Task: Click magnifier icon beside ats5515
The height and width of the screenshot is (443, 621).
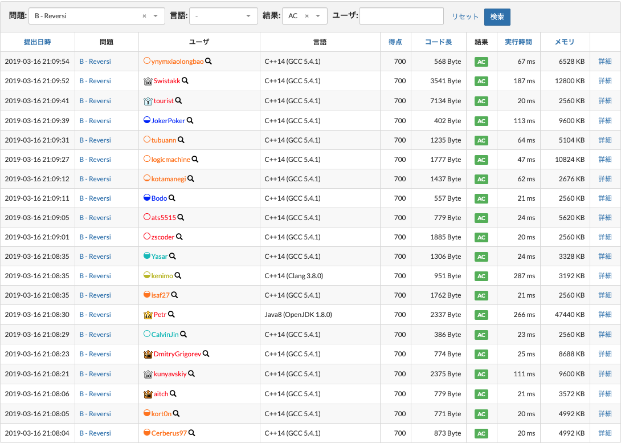Action: (x=181, y=218)
